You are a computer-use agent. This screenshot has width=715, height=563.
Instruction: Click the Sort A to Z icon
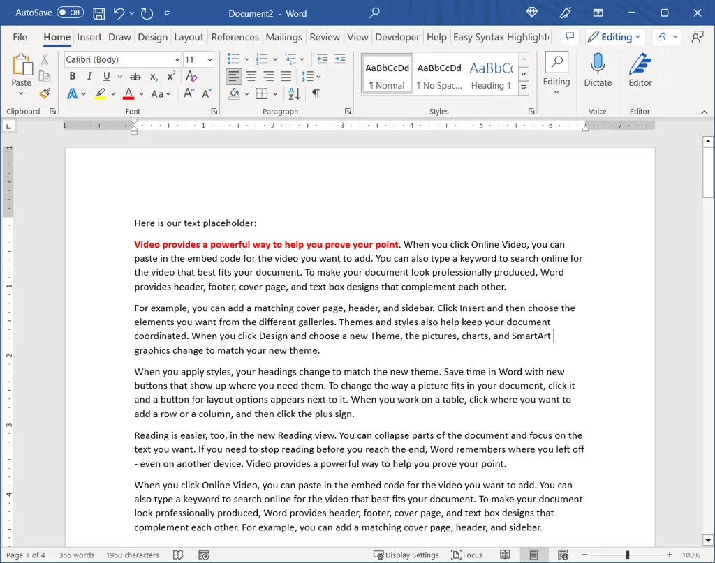[294, 93]
